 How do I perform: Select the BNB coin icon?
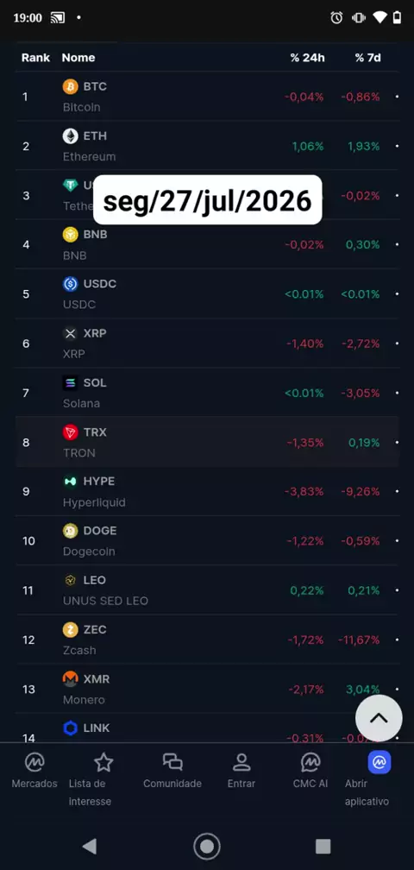(71, 235)
